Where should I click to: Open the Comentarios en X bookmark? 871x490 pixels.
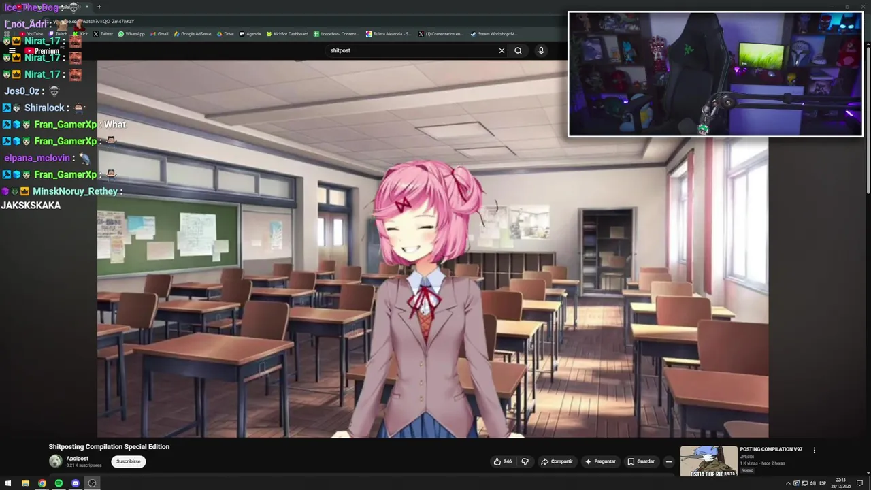pos(441,33)
